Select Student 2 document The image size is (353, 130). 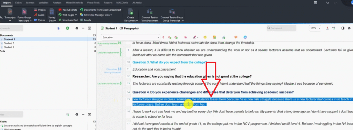point(48,43)
